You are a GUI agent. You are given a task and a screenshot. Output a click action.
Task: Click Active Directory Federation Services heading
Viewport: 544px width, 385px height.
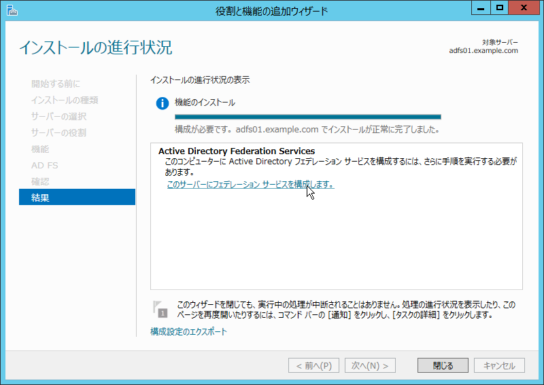pos(237,151)
